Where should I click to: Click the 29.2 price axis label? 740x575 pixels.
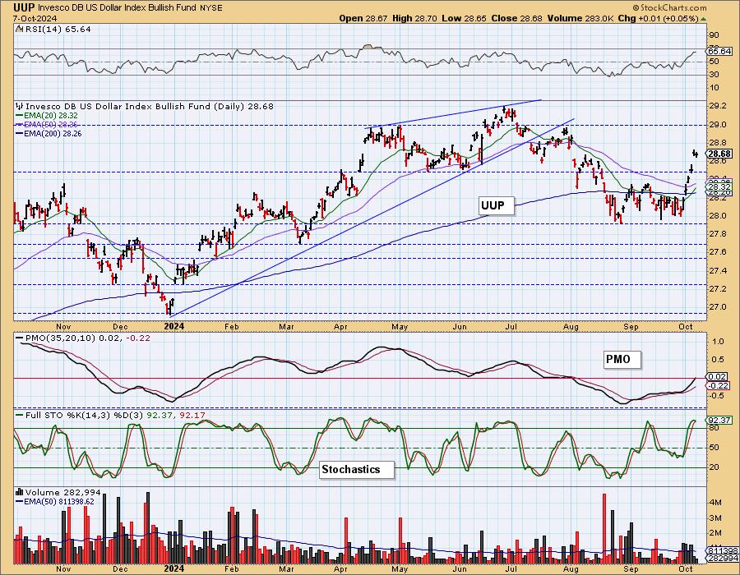718,106
